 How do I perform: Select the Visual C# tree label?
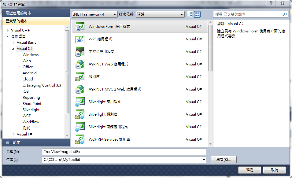(24, 49)
